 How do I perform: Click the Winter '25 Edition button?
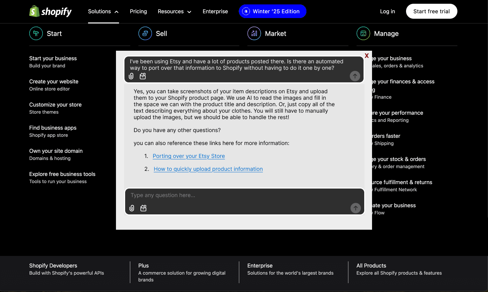click(272, 11)
